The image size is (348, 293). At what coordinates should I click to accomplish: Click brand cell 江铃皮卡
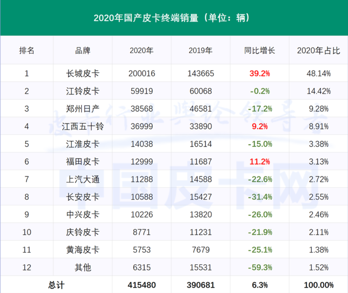83,91
